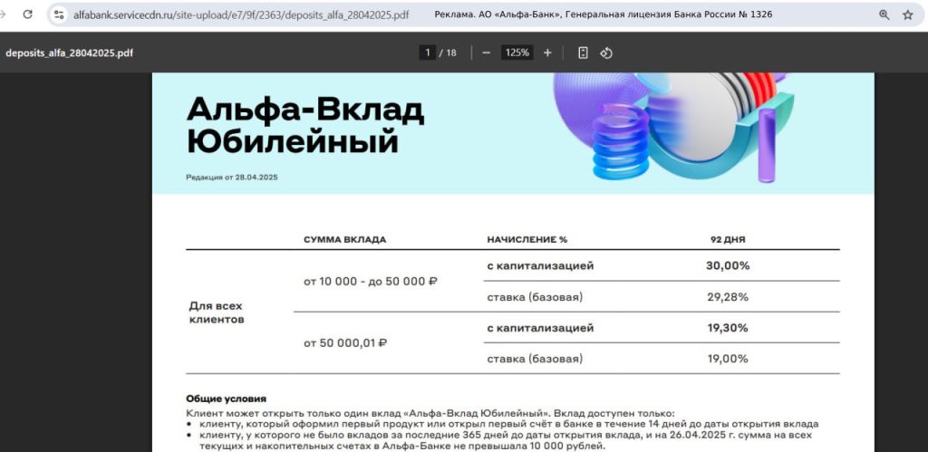The width and height of the screenshot is (928, 452).
Task: Open site information icon in address bar
Action: 59,14
